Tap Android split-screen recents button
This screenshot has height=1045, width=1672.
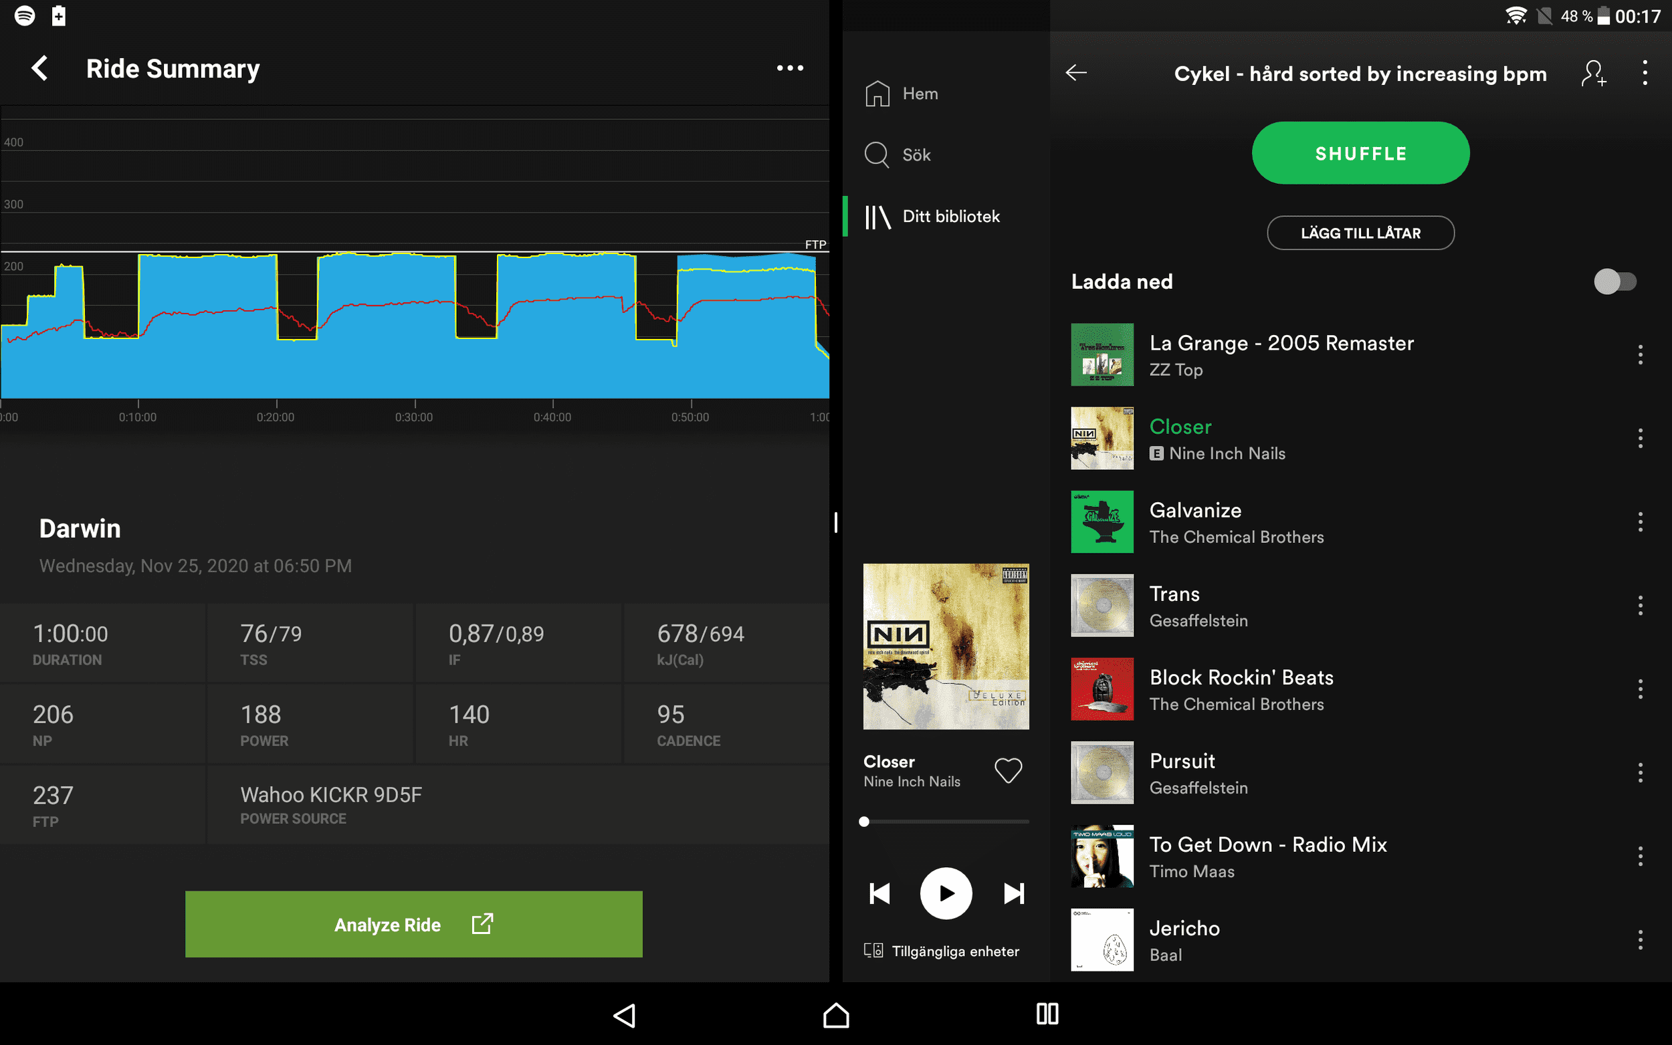[x=1047, y=1014]
